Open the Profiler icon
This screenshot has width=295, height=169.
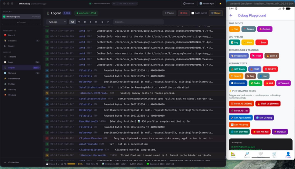[x=5, y=84]
